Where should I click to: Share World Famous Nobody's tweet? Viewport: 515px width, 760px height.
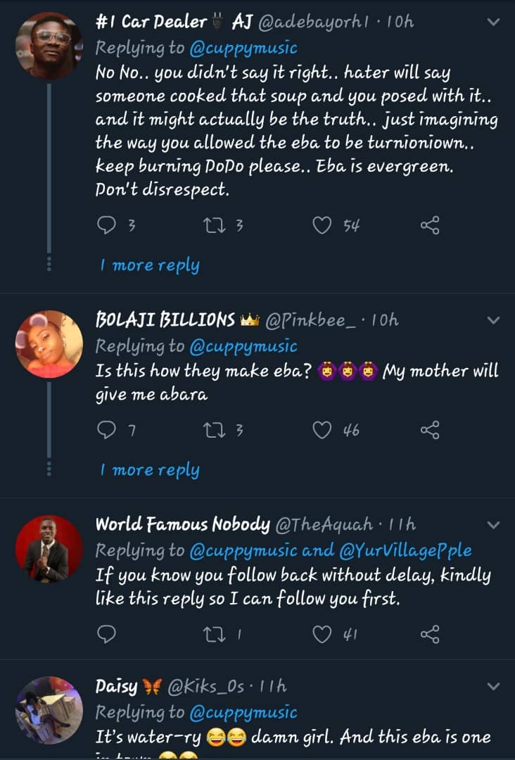tap(430, 635)
